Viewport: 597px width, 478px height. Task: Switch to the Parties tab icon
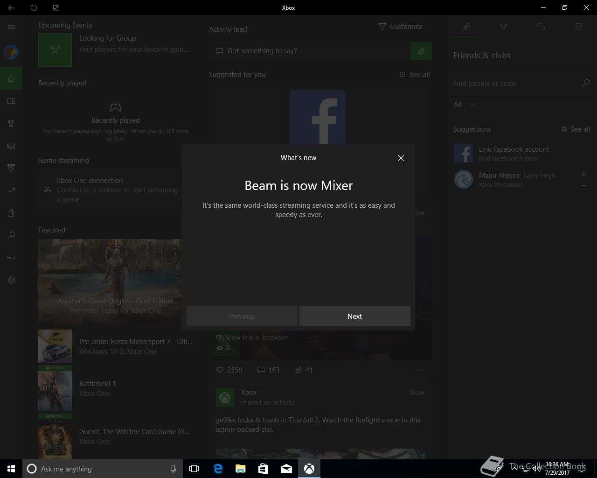coord(504,27)
